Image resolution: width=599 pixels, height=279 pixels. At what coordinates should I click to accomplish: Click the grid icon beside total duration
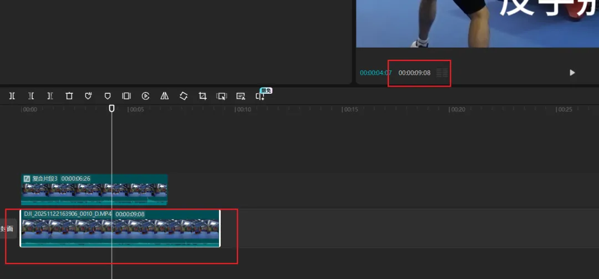(443, 73)
